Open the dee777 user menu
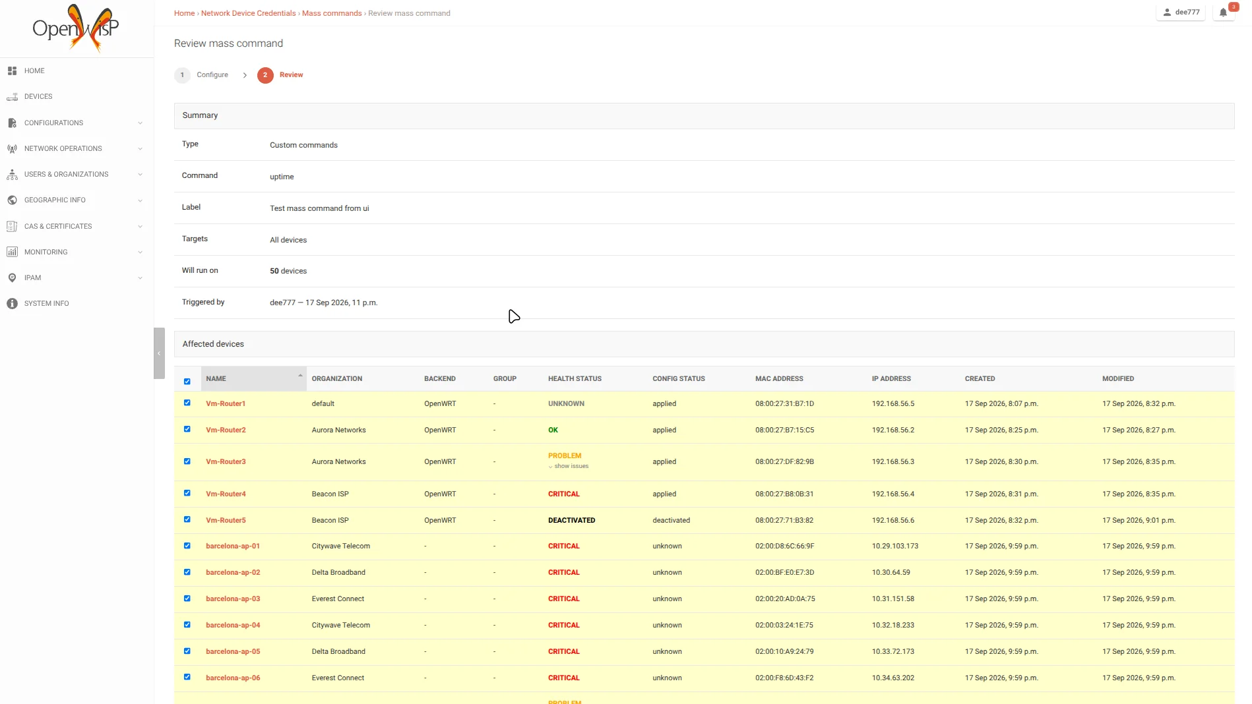Image resolution: width=1252 pixels, height=704 pixels. point(1181,12)
